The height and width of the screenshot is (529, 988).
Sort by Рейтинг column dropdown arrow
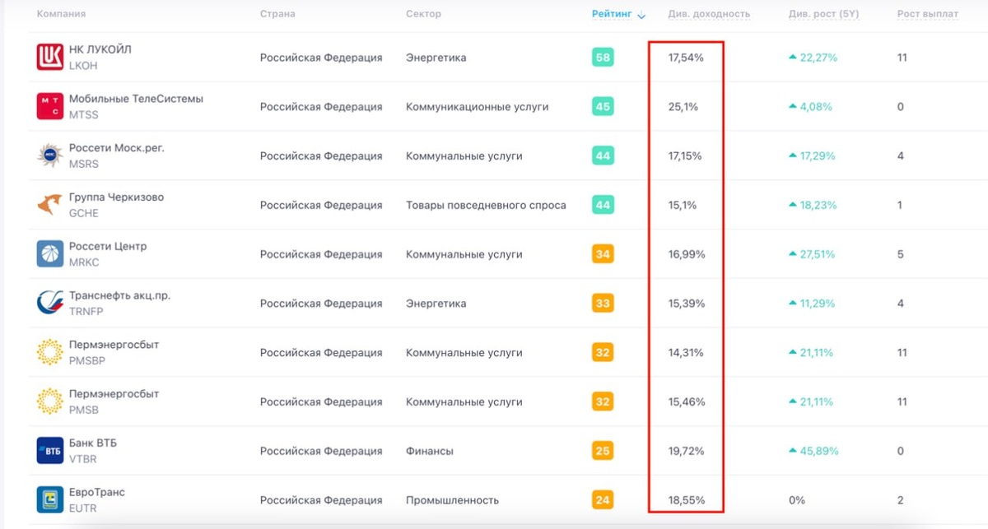coord(642,15)
